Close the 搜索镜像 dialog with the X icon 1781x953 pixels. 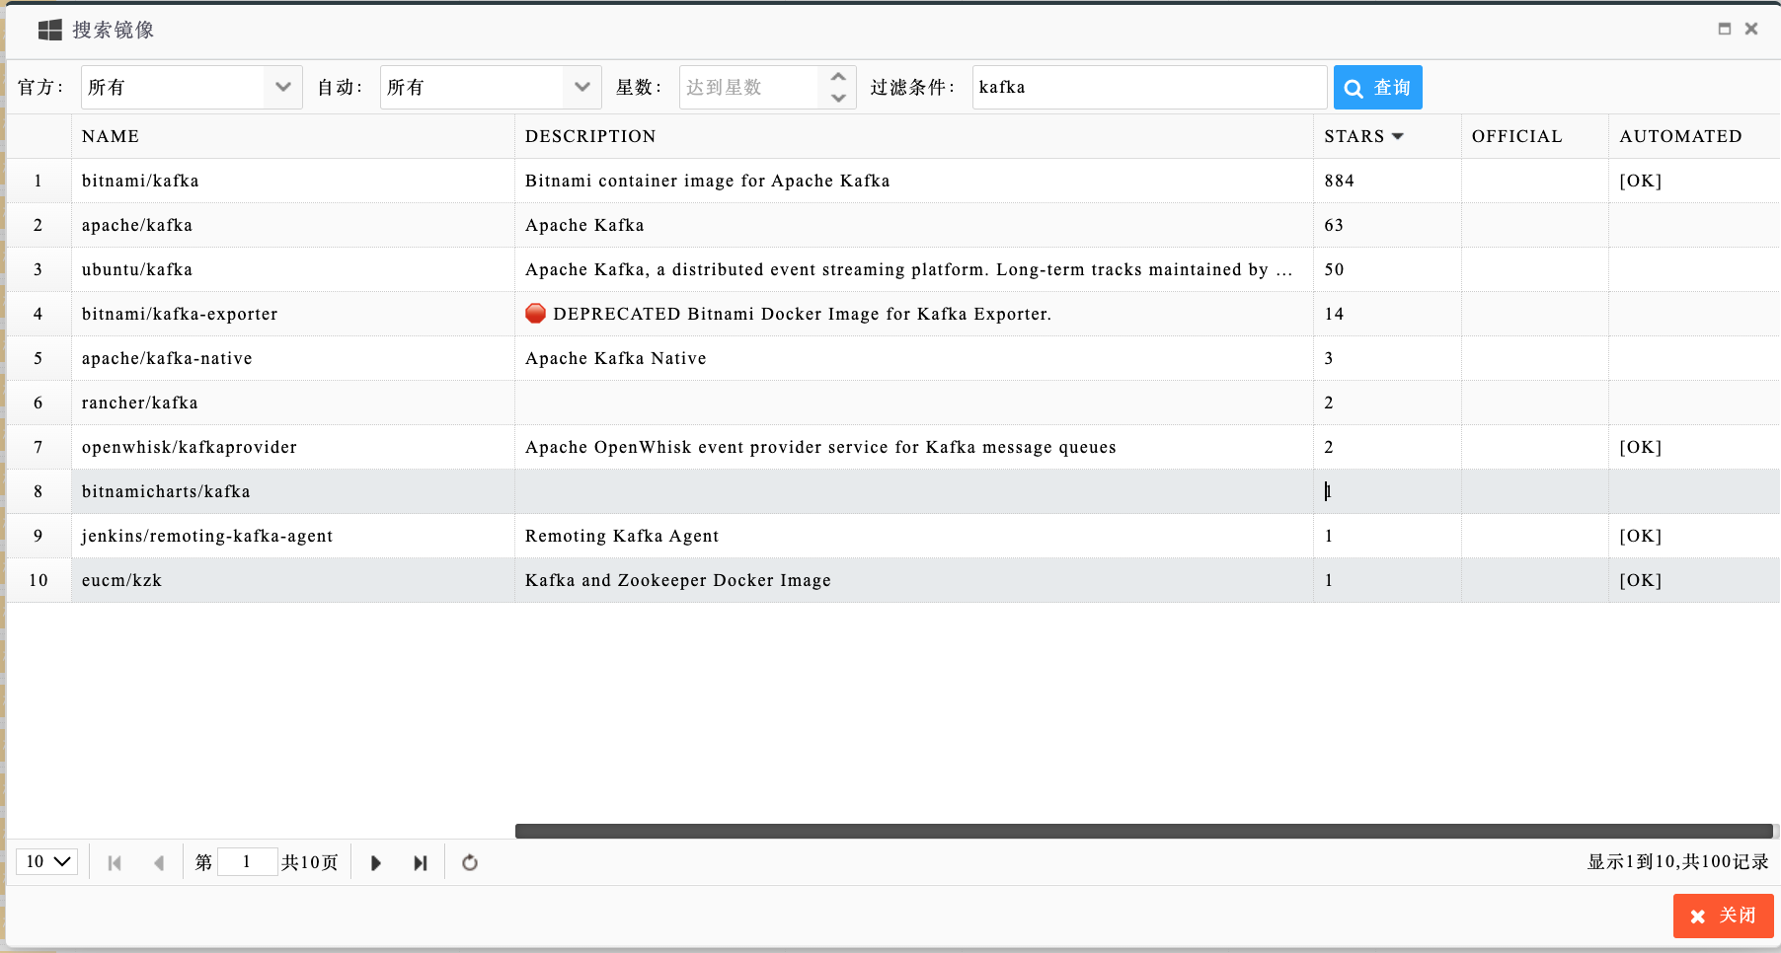pyautogui.click(x=1751, y=29)
